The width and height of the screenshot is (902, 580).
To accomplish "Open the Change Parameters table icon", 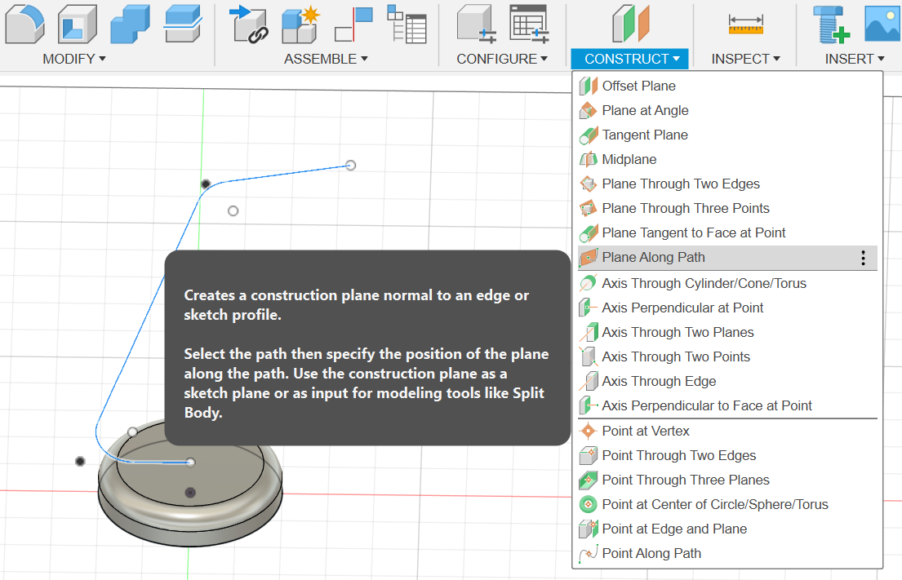I will pyautogui.click(x=529, y=23).
